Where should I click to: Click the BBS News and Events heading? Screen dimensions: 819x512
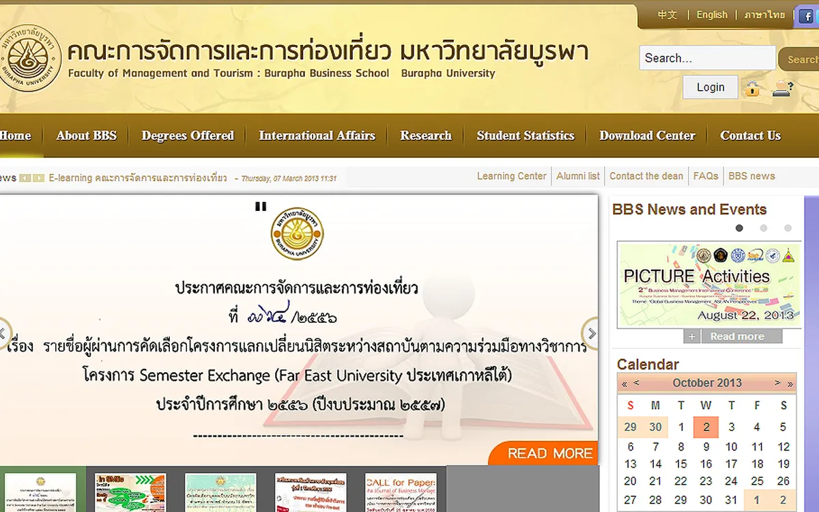(689, 210)
